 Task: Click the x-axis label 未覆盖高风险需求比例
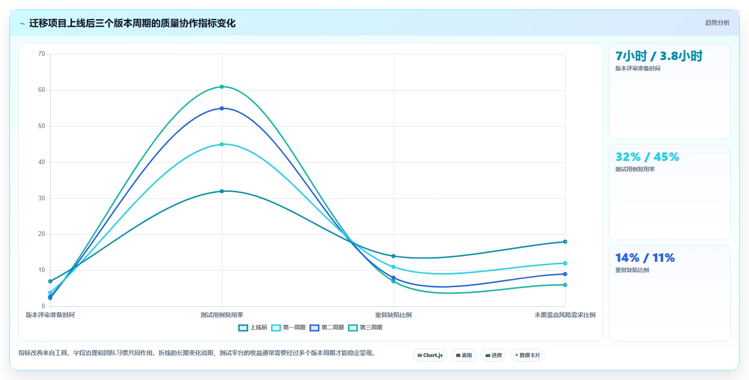point(565,315)
